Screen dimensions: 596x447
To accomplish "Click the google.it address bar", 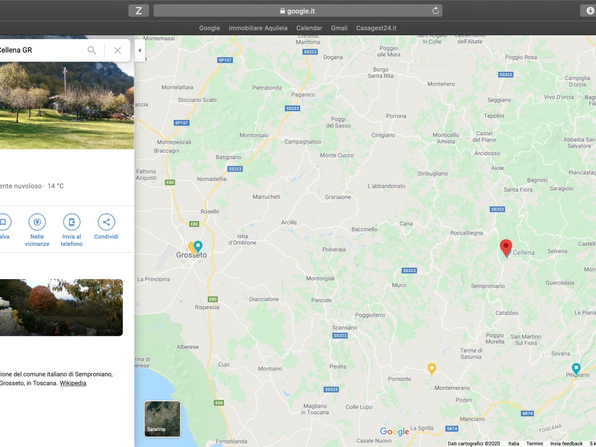I will [298, 11].
